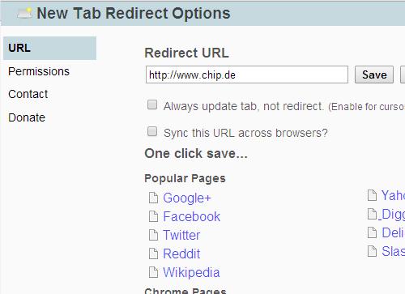
Task: Click the New Tab Redirect logo icon
Action: click(24, 13)
